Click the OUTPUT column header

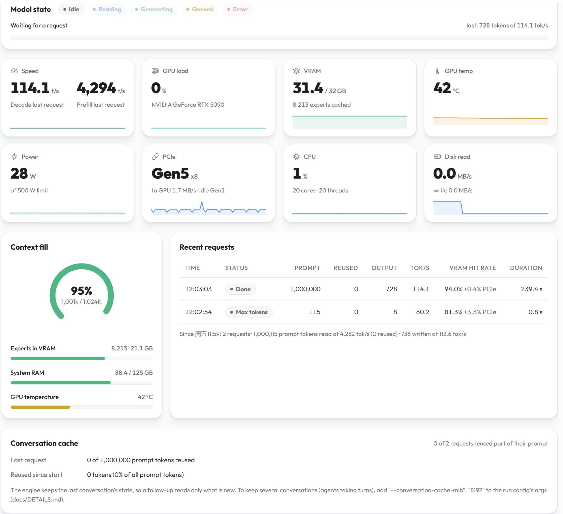384,268
